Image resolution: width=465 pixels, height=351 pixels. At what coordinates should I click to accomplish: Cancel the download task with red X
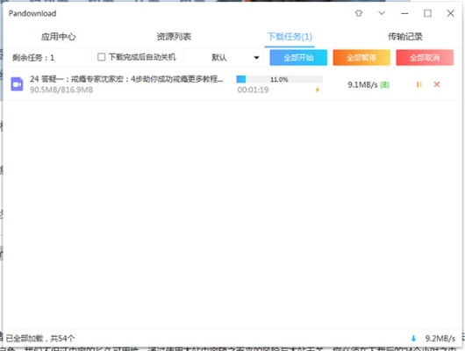click(437, 84)
